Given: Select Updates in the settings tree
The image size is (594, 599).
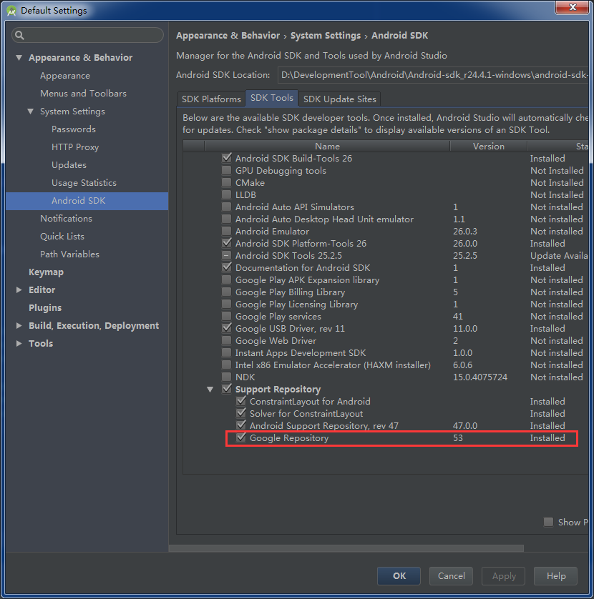Looking at the screenshot, I should [69, 165].
